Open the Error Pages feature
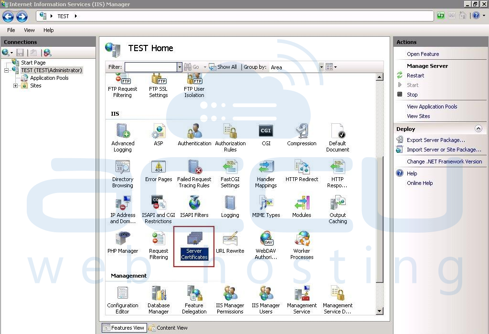Screen dimensions: 489x334 tap(159, 171)
